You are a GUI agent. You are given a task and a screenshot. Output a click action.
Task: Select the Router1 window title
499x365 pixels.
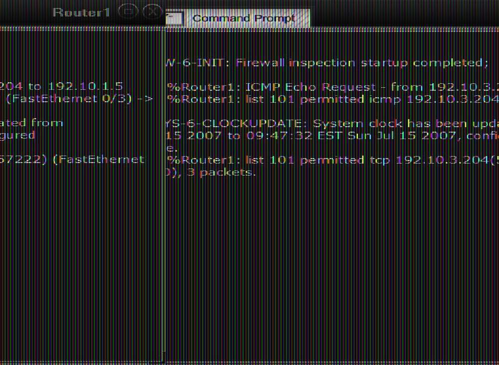(x=81, y=12)
